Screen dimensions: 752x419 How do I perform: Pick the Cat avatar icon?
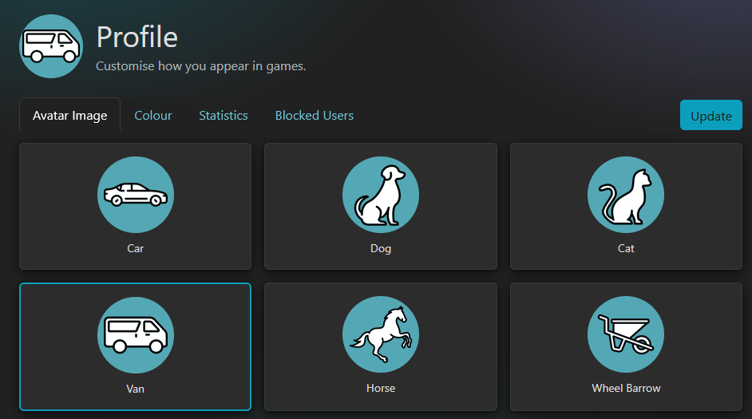626,195
